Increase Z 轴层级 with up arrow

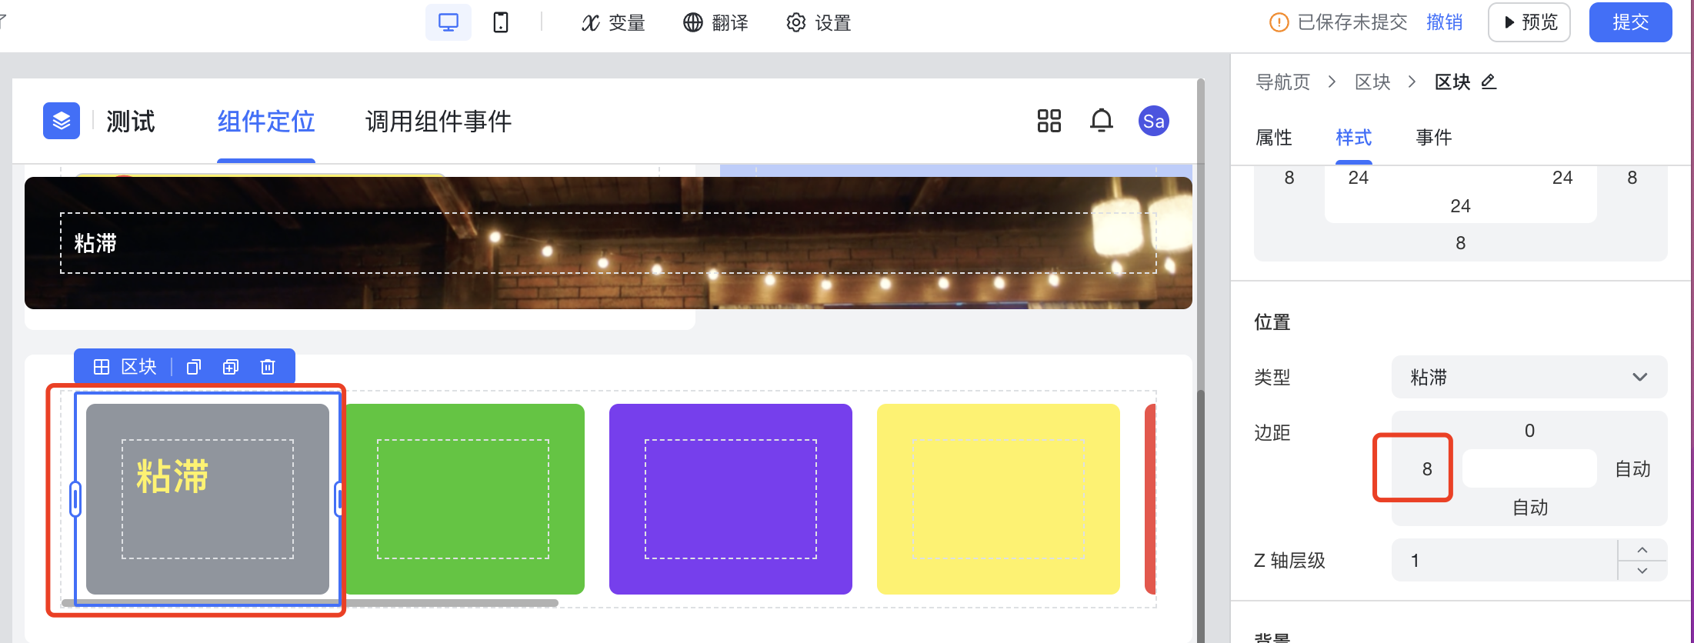(x=1642, y=550)
